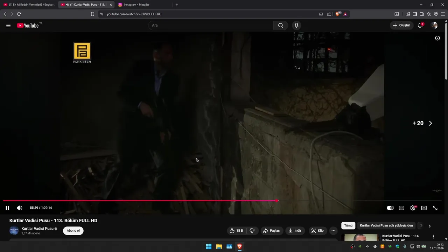Viewport: 448px width, 252px height.
Task: Open Brave Rewards triangle icon
Action: [345, 14]
